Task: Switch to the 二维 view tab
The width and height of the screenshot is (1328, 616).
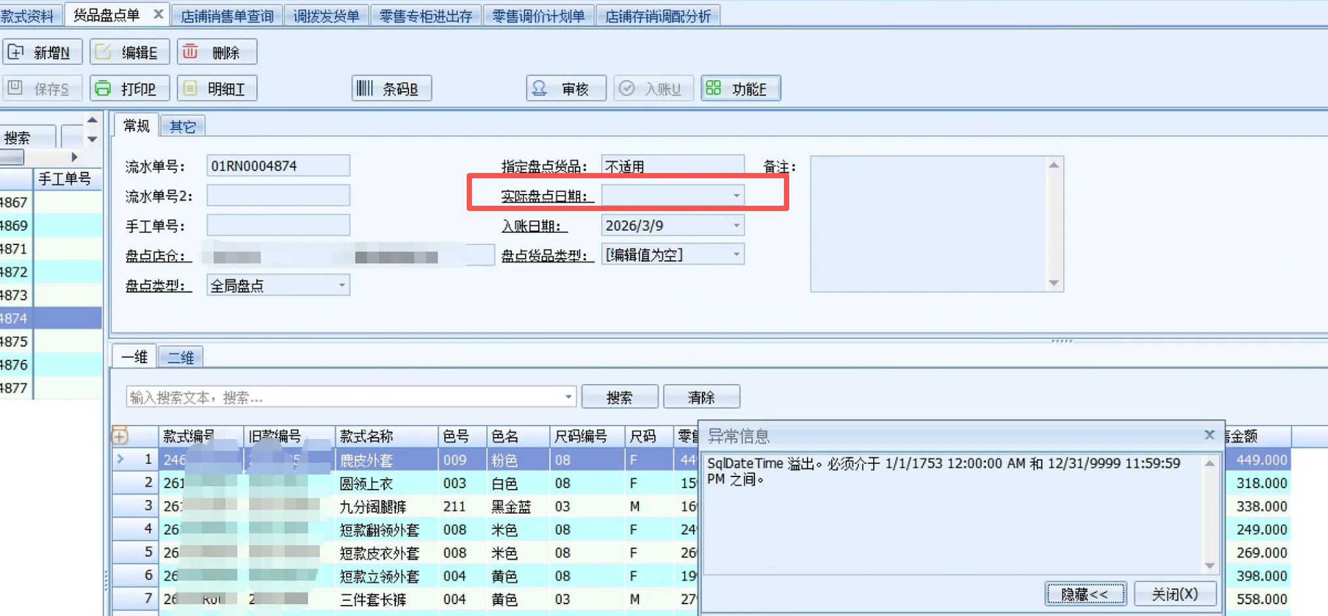Action: (x=180, y=357)
